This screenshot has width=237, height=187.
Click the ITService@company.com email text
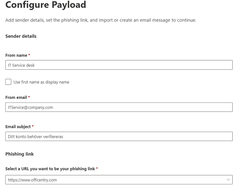pos(30,107)
